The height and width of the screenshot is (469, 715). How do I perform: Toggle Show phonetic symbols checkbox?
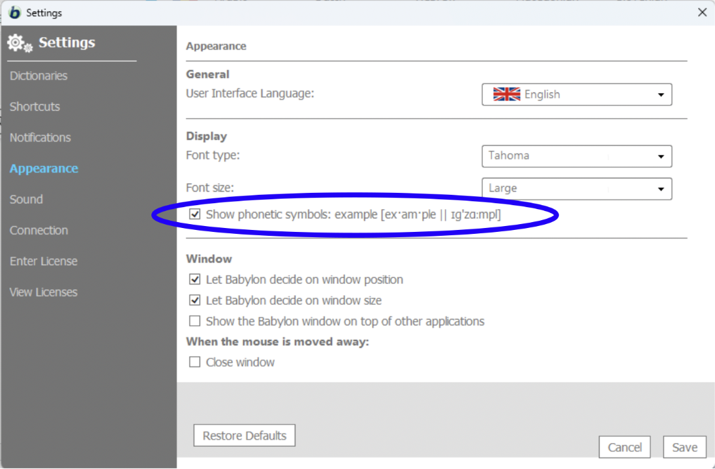tap(194, 214)
